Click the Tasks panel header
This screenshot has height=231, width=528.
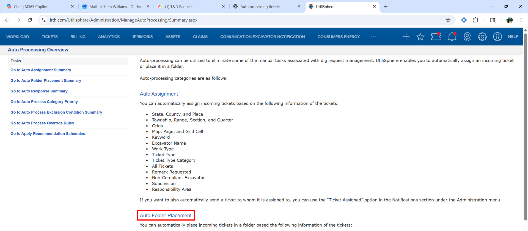pos(68,61)
